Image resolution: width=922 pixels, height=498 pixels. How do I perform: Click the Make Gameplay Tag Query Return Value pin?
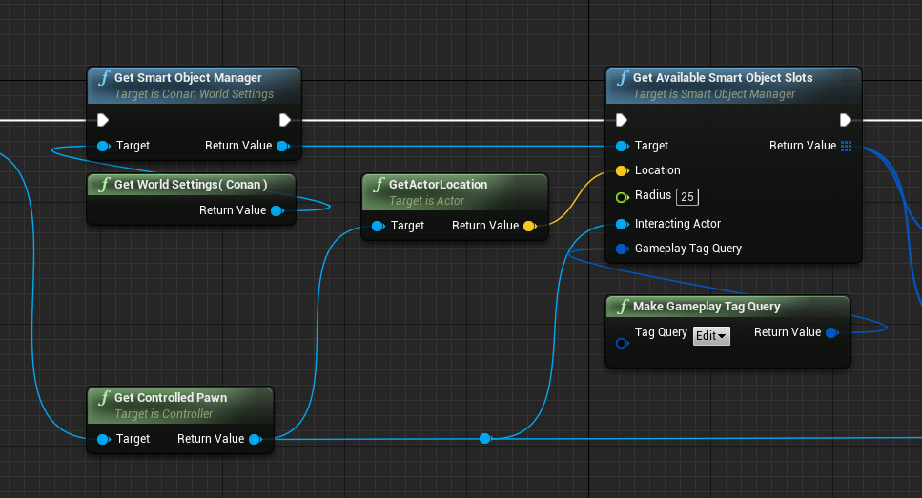pos(831,332)
